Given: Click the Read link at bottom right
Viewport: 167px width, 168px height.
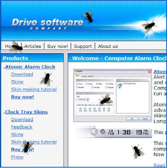Looking at the screenshot, I should click(x=159, y=165).
